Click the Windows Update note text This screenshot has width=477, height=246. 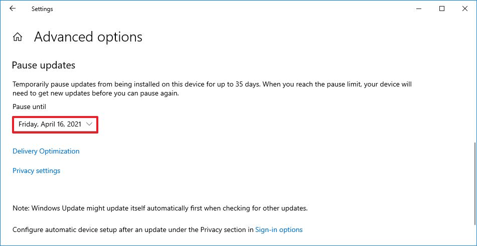pyautogui.click(x=160, y=207)
